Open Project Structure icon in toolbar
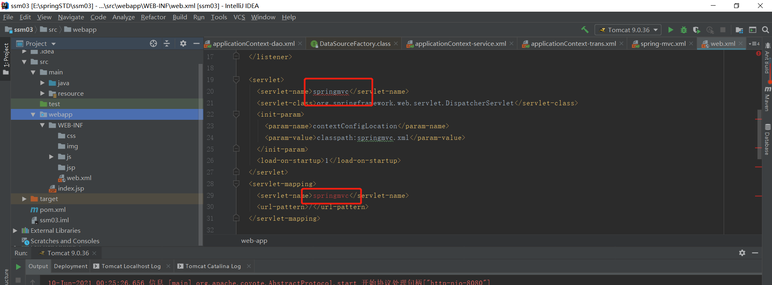Image resolution: width=772 pixels, height=285 pixels. click(x=739, y=30)
